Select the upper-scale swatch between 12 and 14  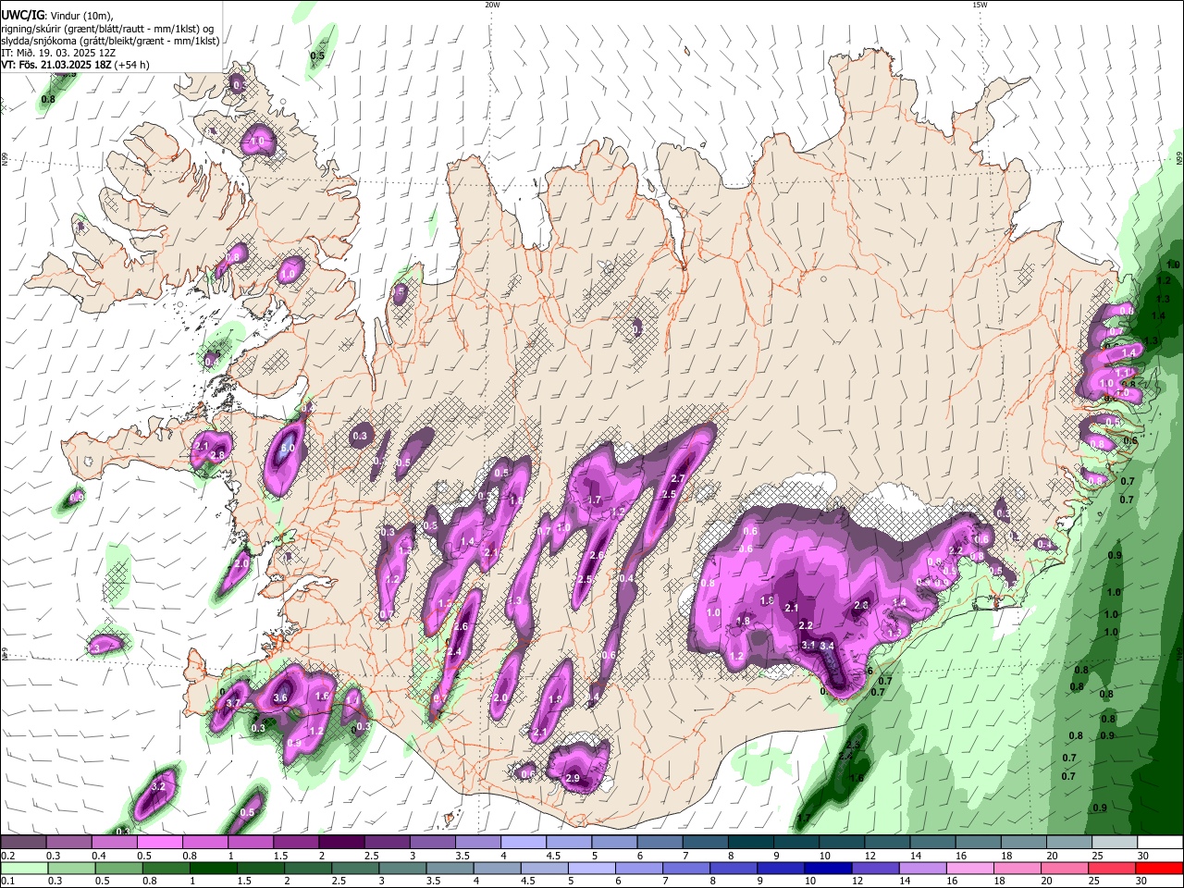tap(888, 842)
